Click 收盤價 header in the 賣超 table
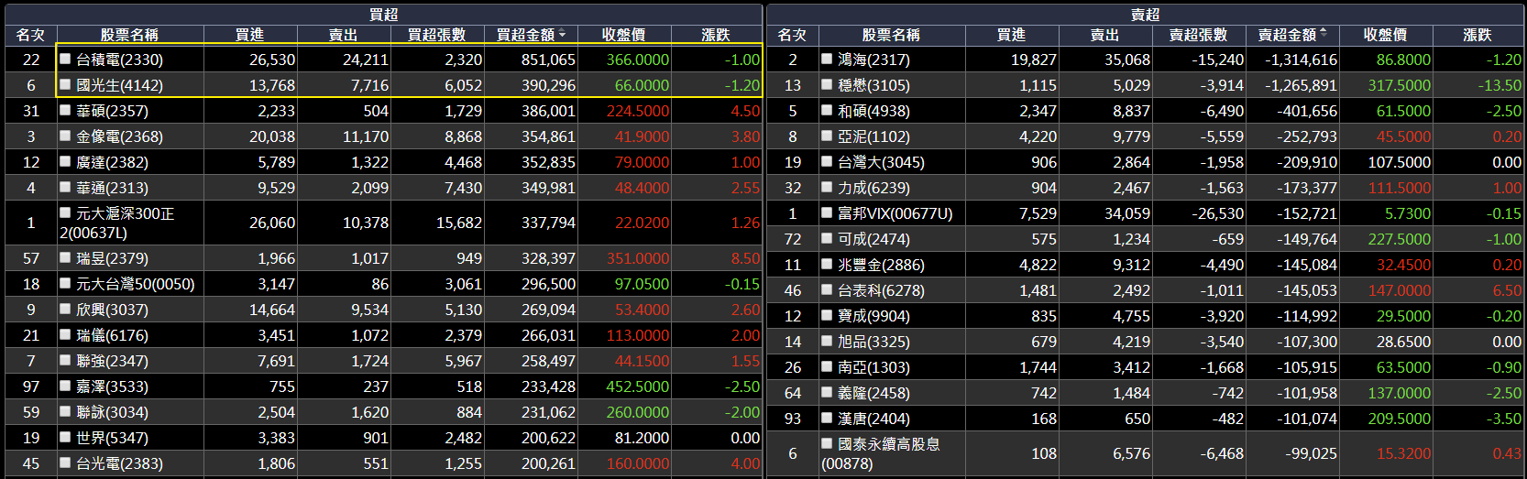The height and width of the screenshot is (479, 1527). [x=1385, y=35]
